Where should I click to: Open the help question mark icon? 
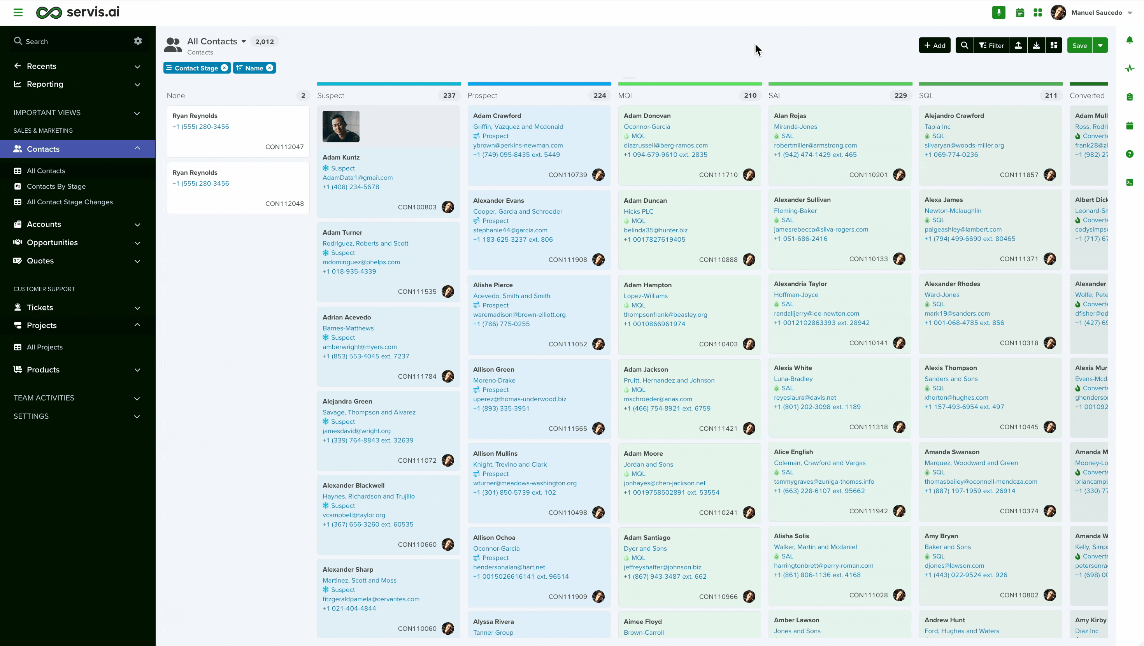tap(1130, 154)
